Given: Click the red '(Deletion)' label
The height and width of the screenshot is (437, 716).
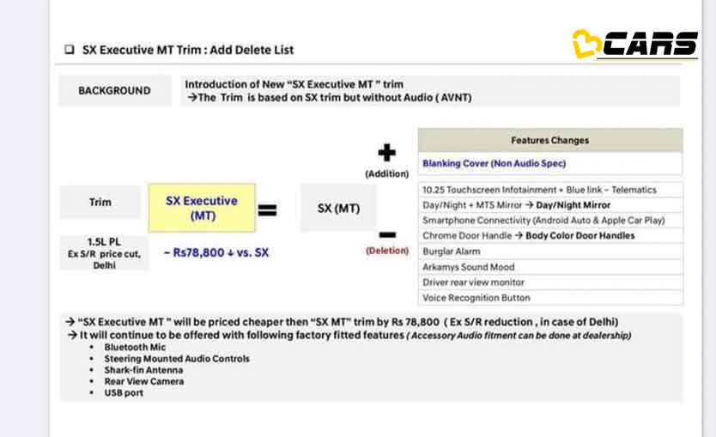Looking at the screenshot, I should 387,250.
